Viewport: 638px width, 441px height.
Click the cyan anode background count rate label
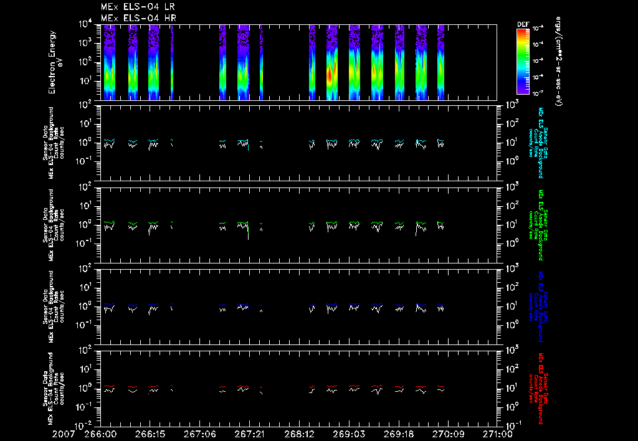pyautogui.click(x=538, y=143)
